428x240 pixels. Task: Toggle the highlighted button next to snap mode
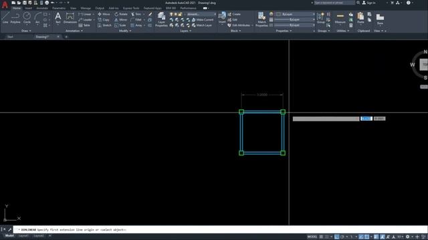[x=337, y=237]
